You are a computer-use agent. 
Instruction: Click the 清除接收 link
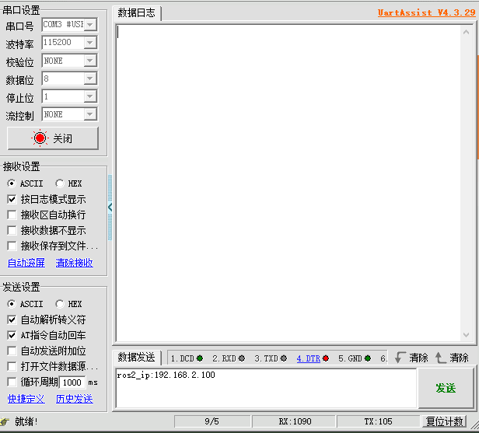[x=74, y=263]
